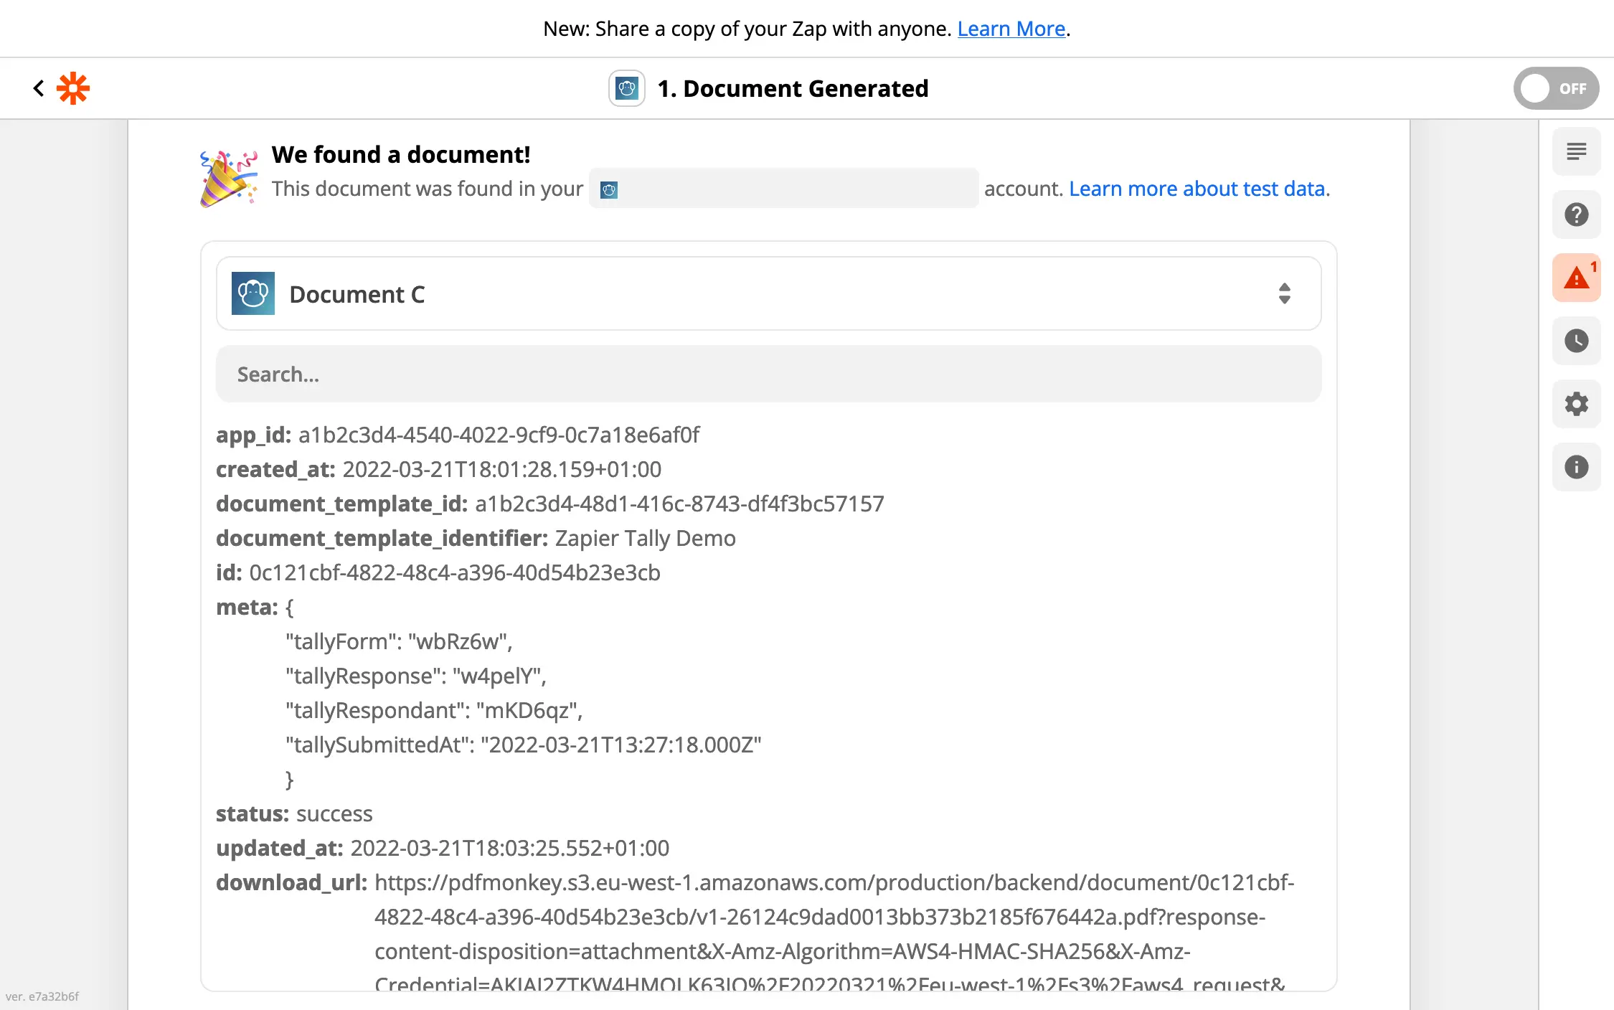The height and width of the screenshot is (1010, 1614).
Task: Expand the Document C selector dropdown
Action: click(x=768, y=294)
